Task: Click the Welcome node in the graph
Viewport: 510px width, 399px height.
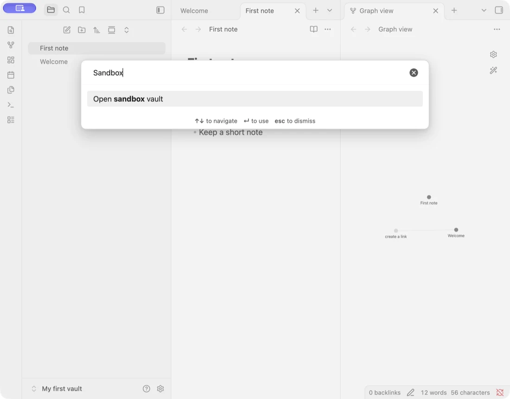Action: tap(456, 230)
